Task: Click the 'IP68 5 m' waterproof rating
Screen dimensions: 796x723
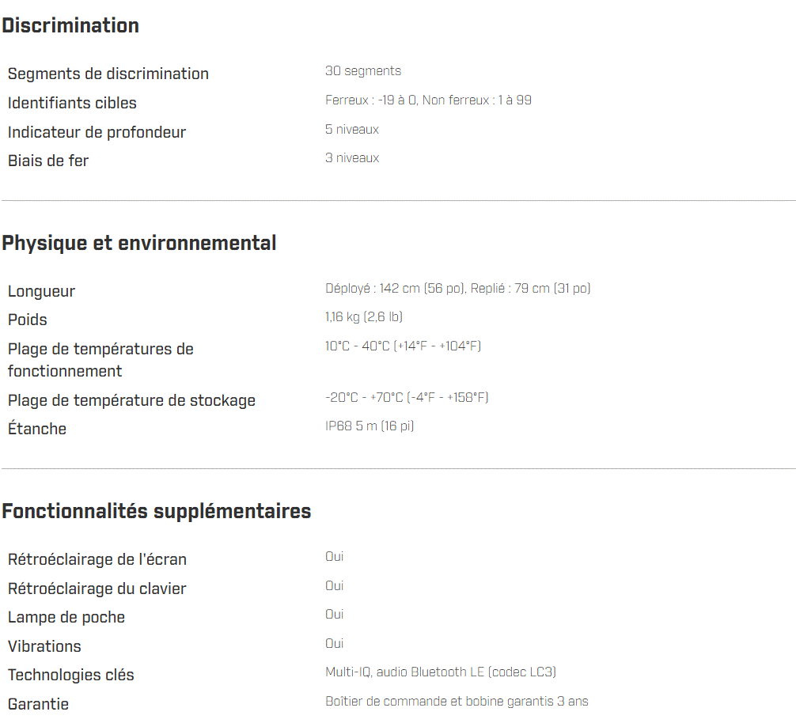Action: pos(370,426)
